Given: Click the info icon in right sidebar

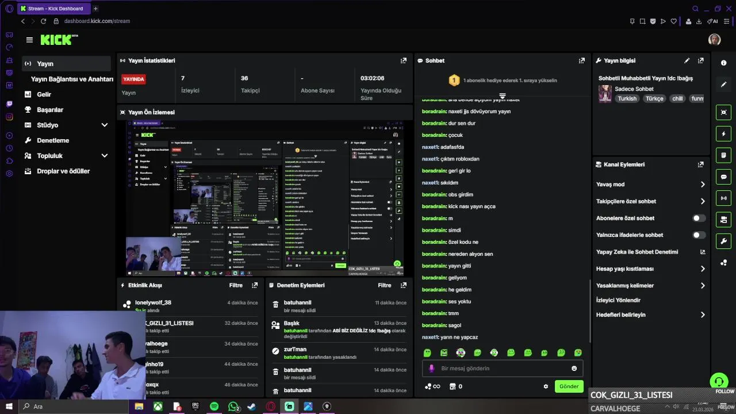Looking at the screenshot, I should coord(723,63).
